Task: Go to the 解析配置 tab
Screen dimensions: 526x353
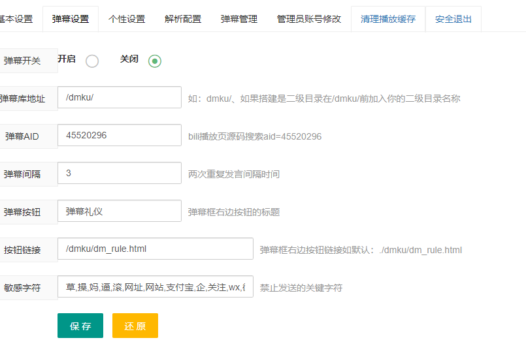Action: [183, 19]
